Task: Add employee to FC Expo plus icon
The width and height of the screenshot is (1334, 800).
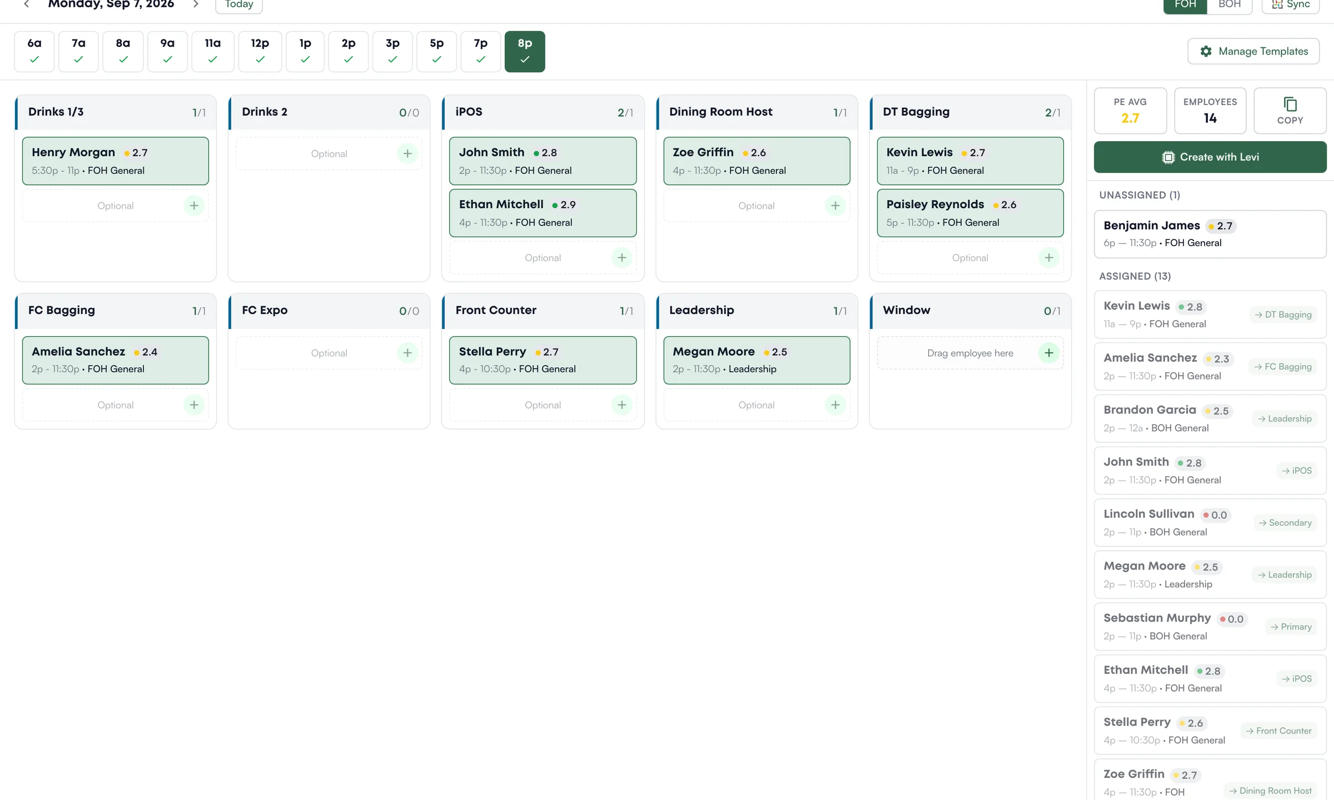Action: pos(407,353)
